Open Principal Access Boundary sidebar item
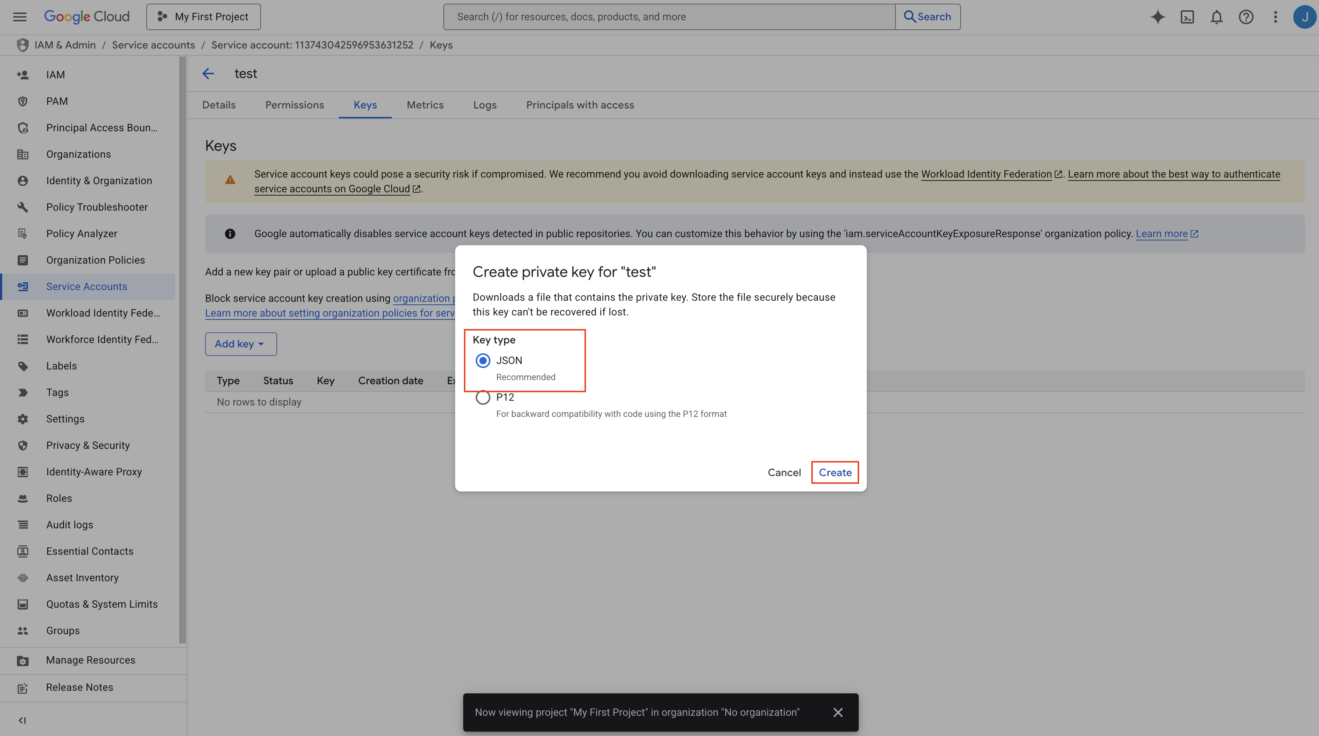The width and height of the screenshot is (1319, 736). coord(88,128)
